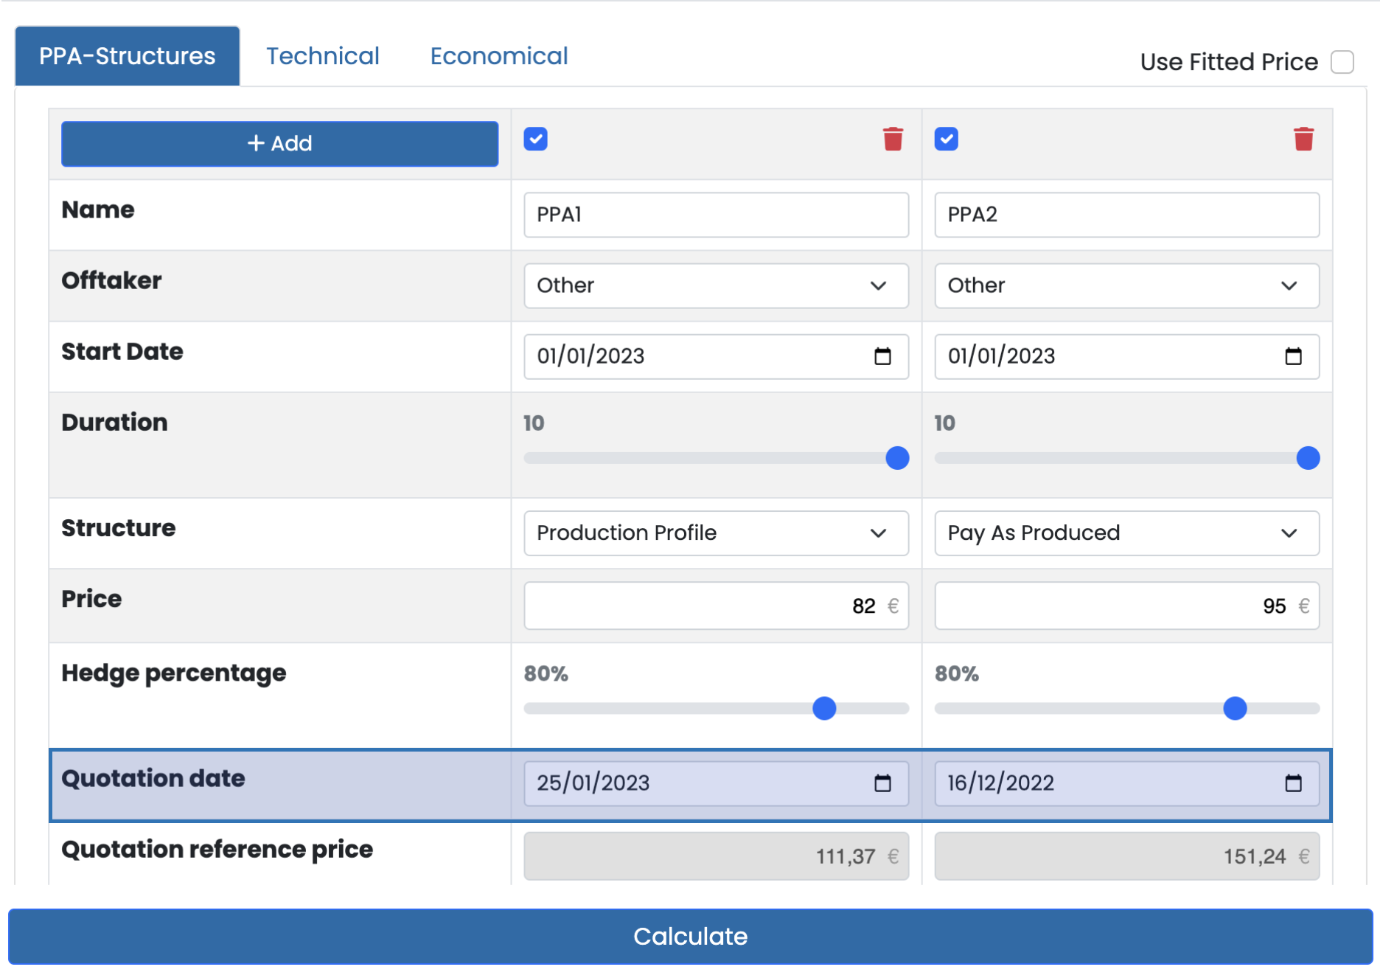Enable the Use Fitted Price checkbox
The image size is (1383, 978).
point(1342,62)
